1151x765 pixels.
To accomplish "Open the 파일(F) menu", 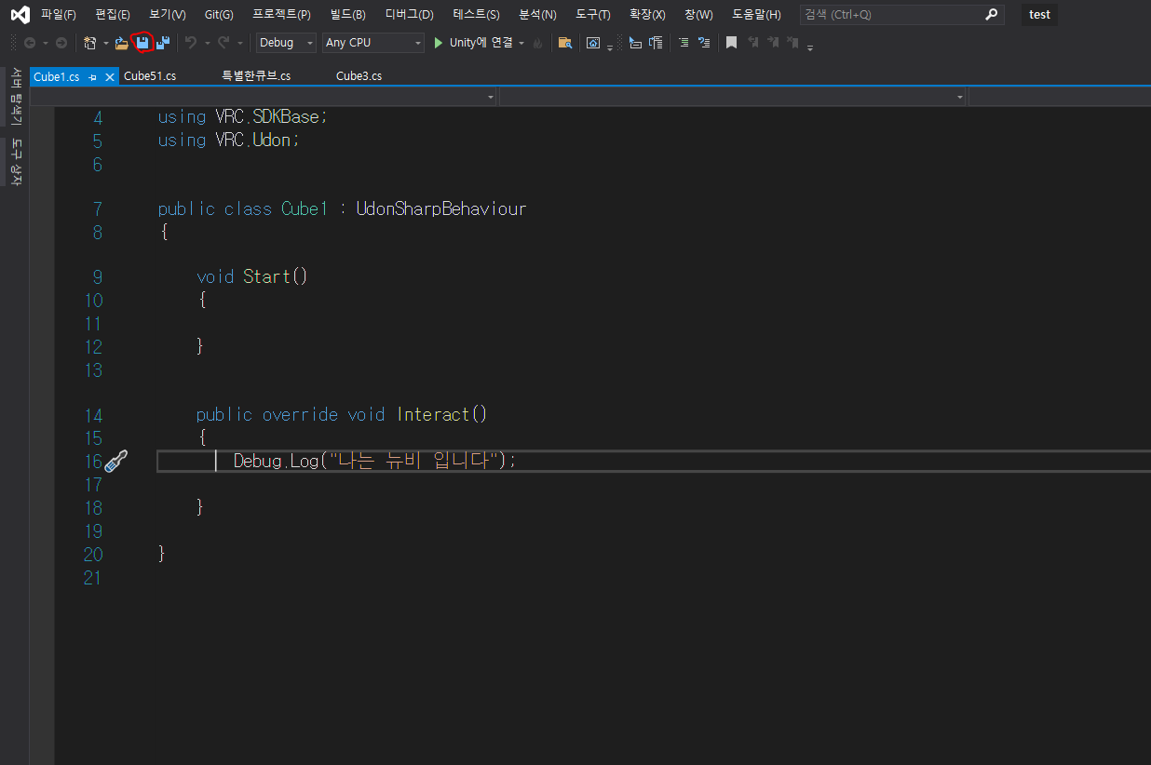I will pyautogui.click(x=59, y=15).
